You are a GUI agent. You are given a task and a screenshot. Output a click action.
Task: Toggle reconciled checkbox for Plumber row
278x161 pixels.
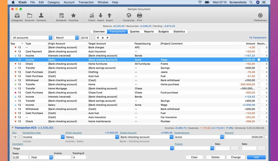[x=259, y=121]
